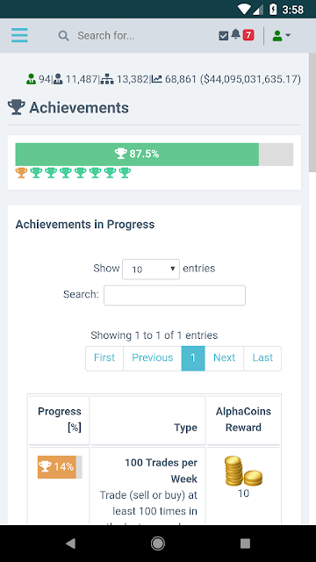The height and width of the screenshot is (562, 316).
Task: Open the Show entries count dropdown
Action: click(x=151, y=270)
